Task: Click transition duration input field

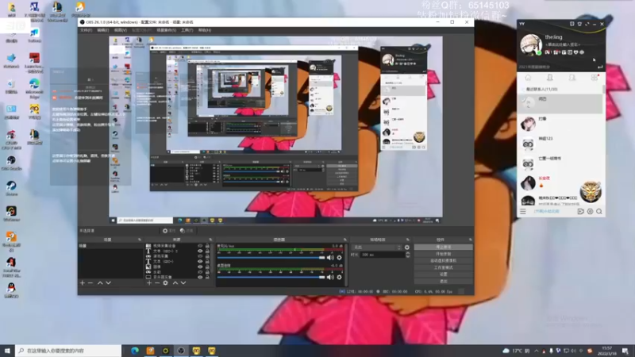Action: [383, 255]
